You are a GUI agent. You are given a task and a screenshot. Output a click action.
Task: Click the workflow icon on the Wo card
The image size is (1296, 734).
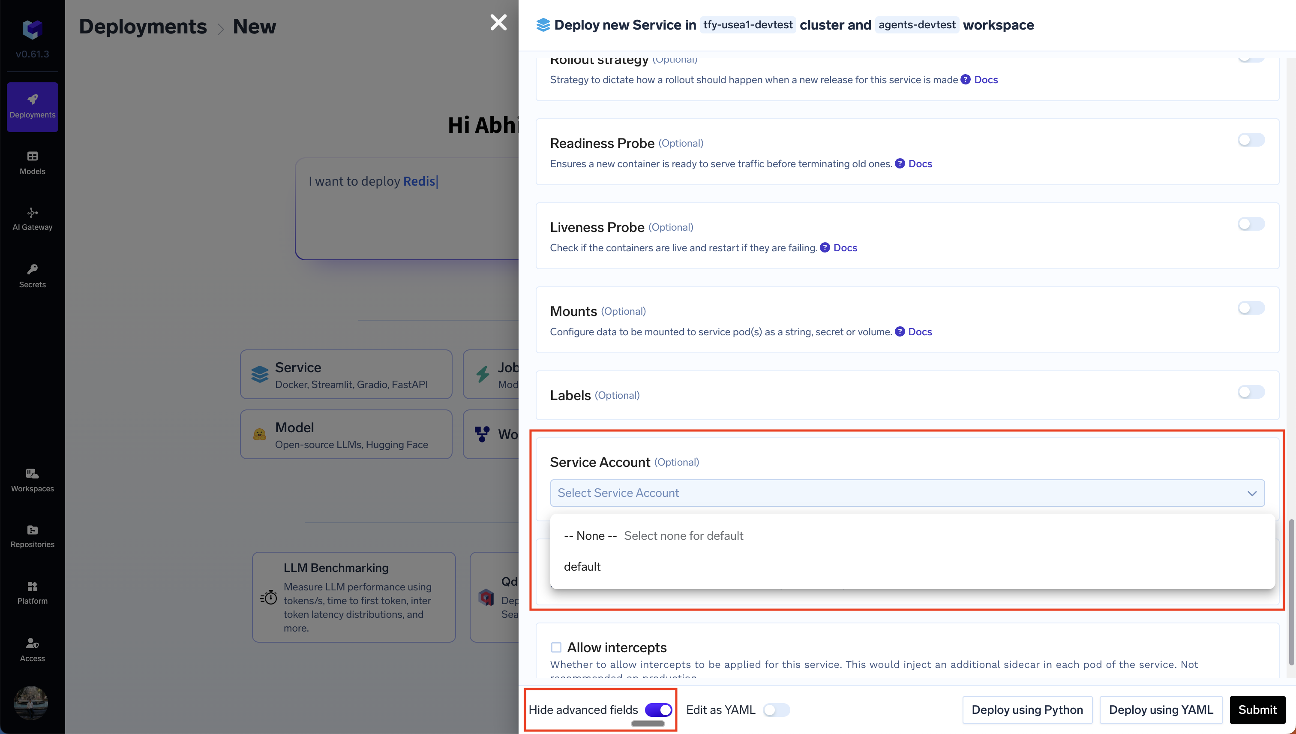coord(482,435)
